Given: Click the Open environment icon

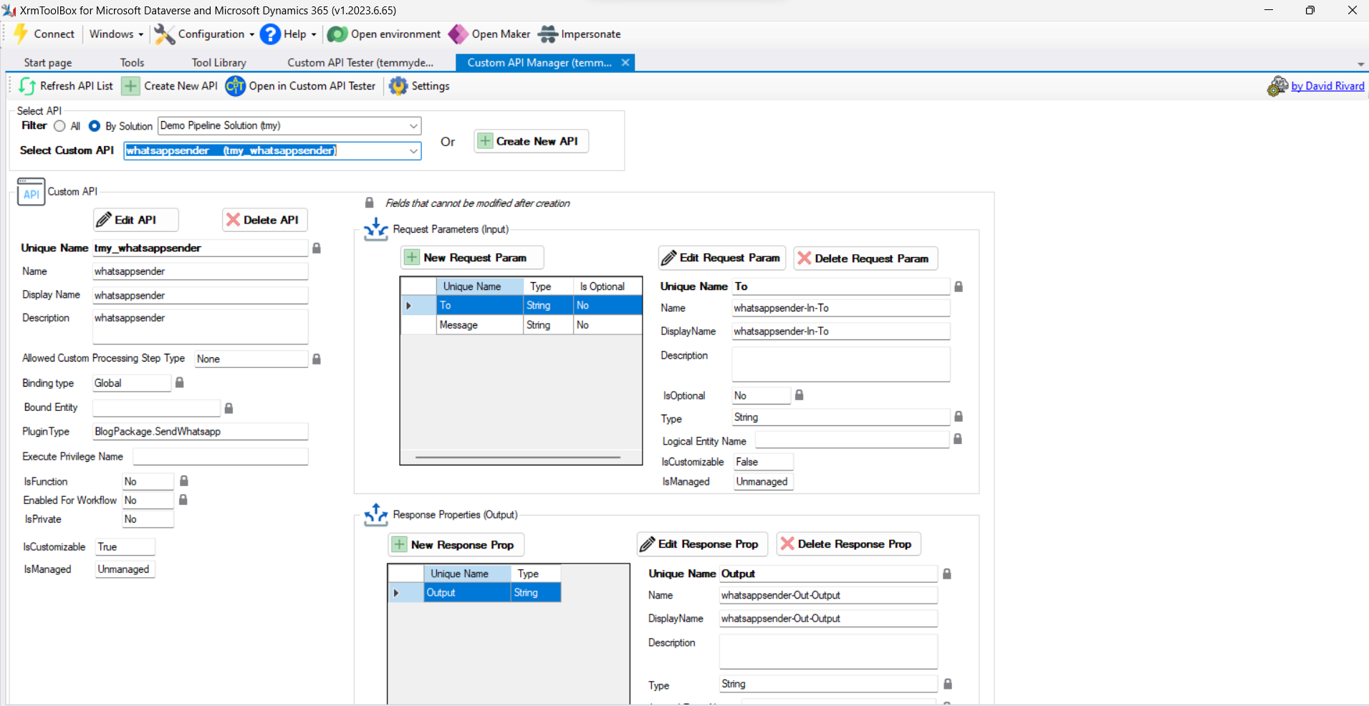Looking at the screenshot, I should tap(337, 34).
